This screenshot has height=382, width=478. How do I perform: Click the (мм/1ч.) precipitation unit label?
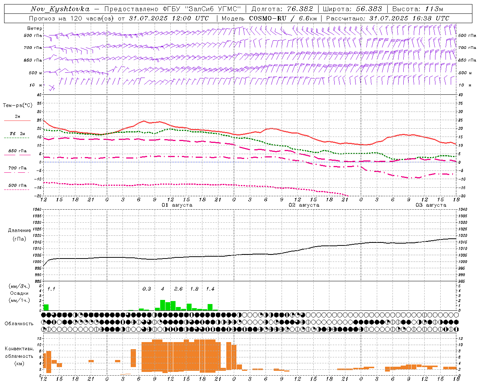19,301
